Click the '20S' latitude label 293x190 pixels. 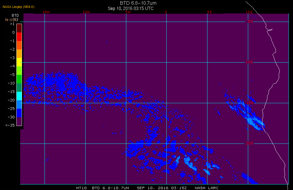250,143
